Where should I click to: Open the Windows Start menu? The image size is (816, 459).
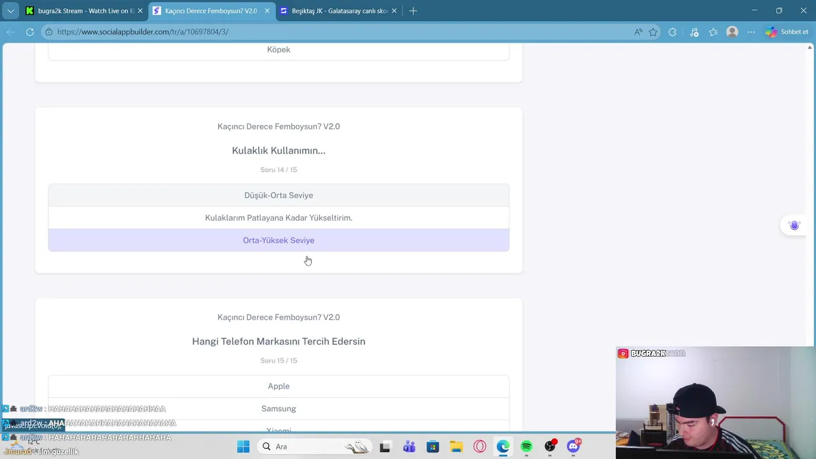click(244, 447)
